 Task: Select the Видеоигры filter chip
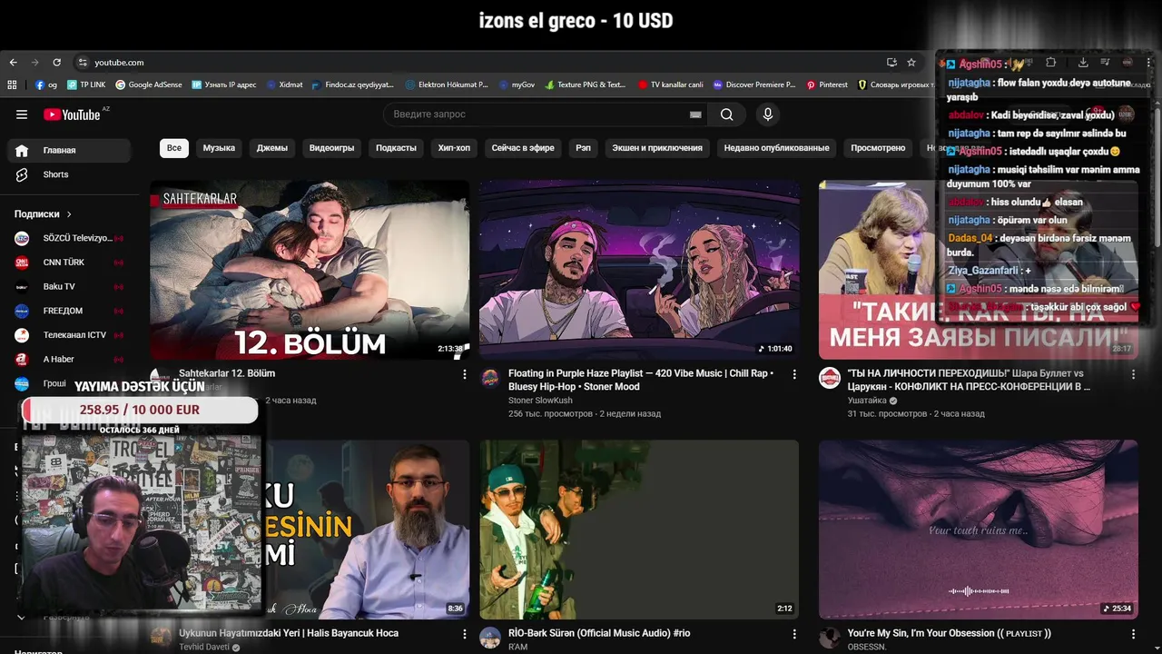[x=332, y=148]
